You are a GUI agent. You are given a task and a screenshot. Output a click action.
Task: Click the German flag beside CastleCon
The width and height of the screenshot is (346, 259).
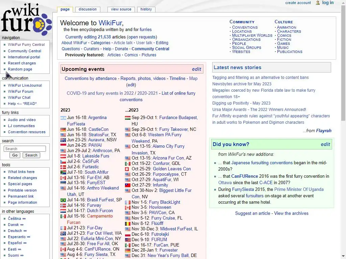pyautogui.click(x=63, y=130)
